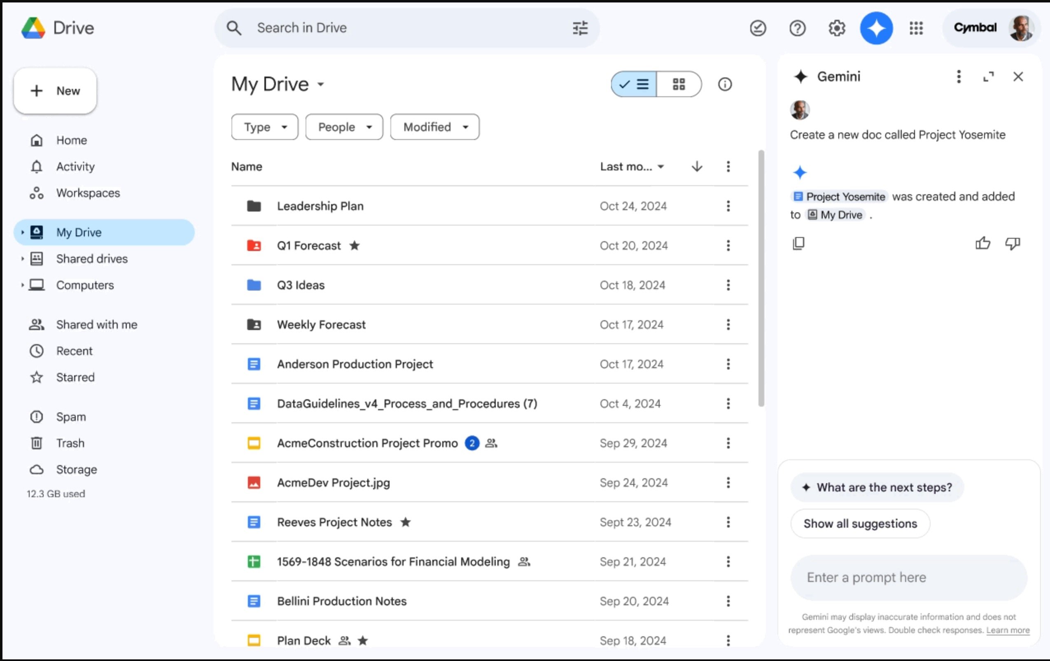Expand the Gemini panel to full screen
This screenshot has height=661, width=1050.
coord(989,76)
